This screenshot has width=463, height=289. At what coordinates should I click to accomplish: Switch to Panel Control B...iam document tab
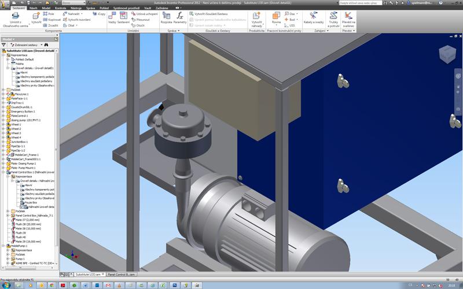[x=122, y=274]
